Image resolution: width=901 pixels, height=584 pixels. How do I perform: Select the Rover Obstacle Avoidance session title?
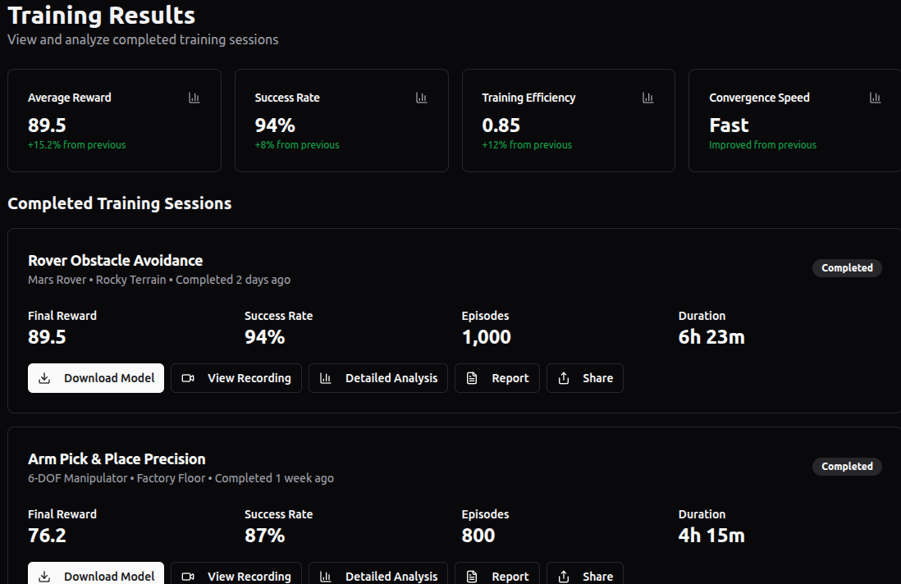[x=115, y=261]
